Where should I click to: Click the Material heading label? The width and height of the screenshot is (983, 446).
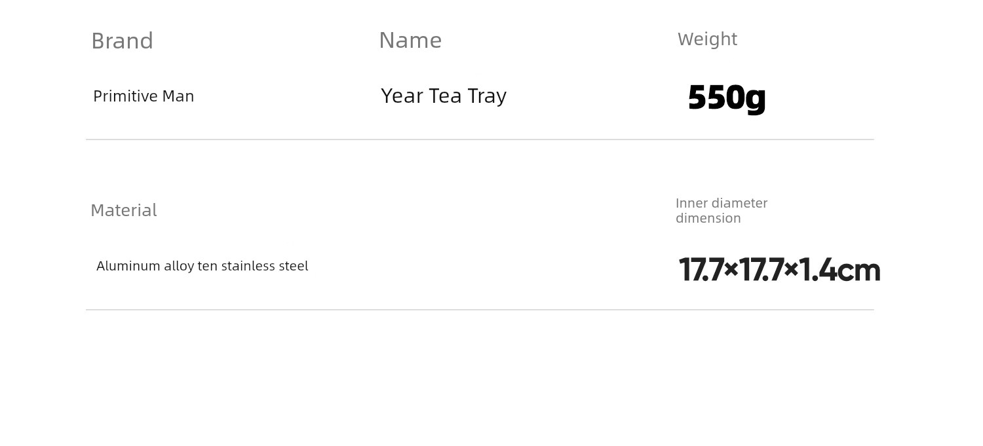click(123, 210)
